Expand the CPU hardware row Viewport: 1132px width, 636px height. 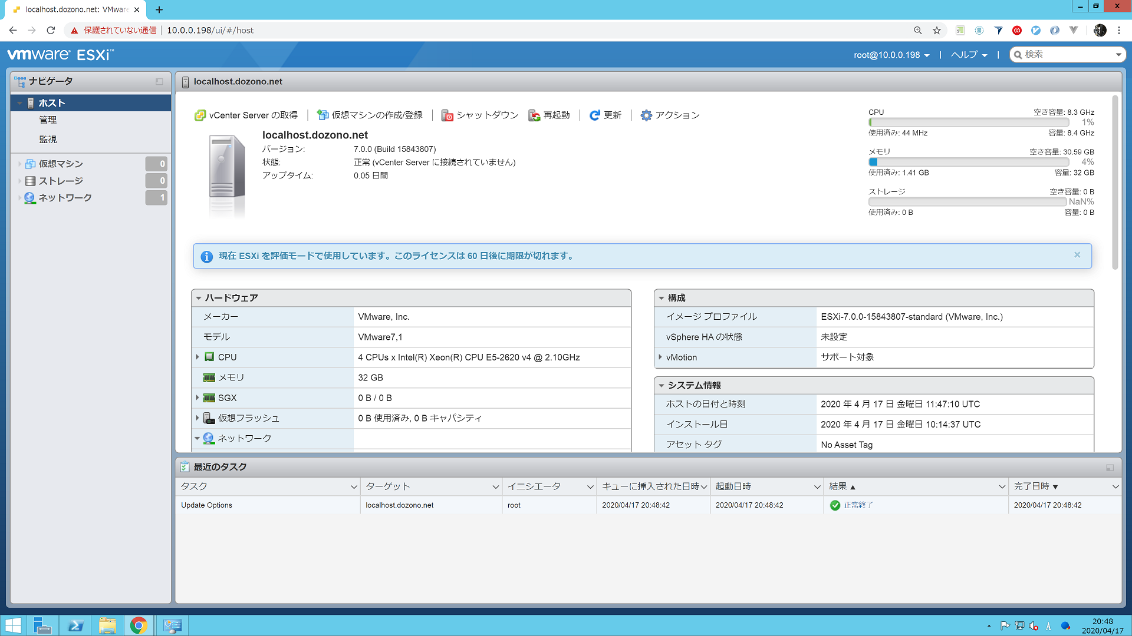tap(198, 357)
